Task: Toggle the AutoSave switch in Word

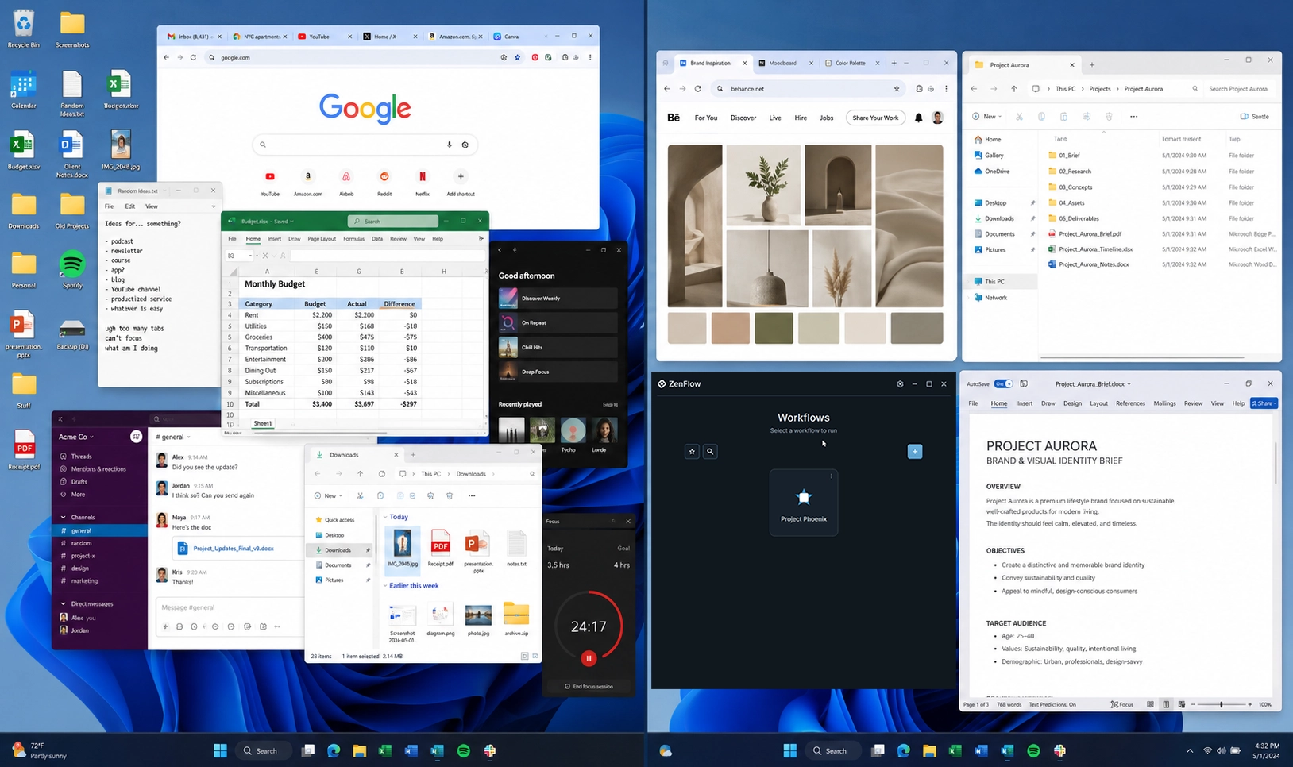Action: [1003, 383]
